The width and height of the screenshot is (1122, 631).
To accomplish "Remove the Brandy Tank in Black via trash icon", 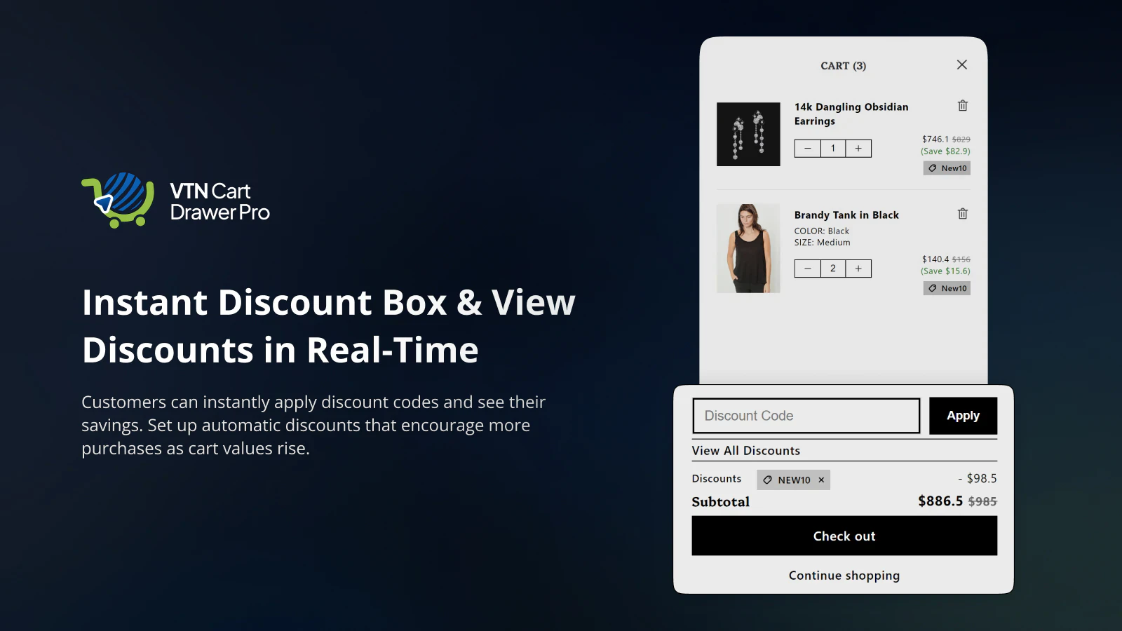I will pos(962,214).
